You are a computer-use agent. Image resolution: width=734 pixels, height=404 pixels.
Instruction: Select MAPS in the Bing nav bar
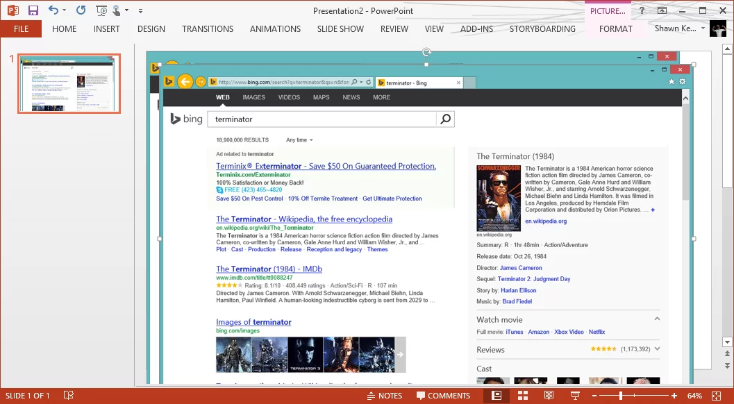[x=321, y=97]
